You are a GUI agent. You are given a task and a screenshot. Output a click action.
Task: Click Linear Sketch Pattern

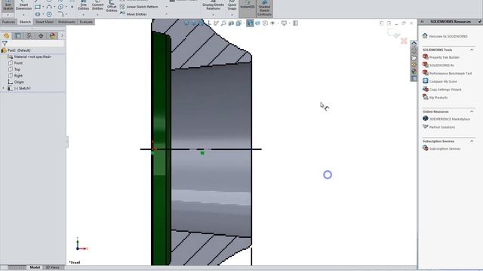[139, 7]
